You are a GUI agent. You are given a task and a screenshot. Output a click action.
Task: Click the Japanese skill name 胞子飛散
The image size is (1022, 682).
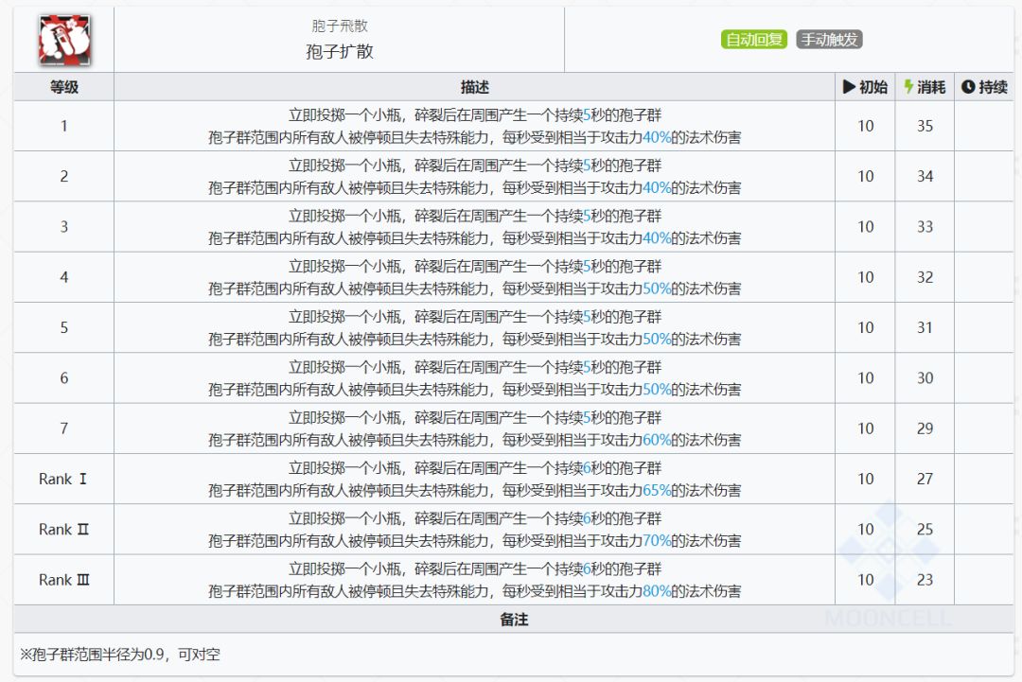(x=339, y=26)
